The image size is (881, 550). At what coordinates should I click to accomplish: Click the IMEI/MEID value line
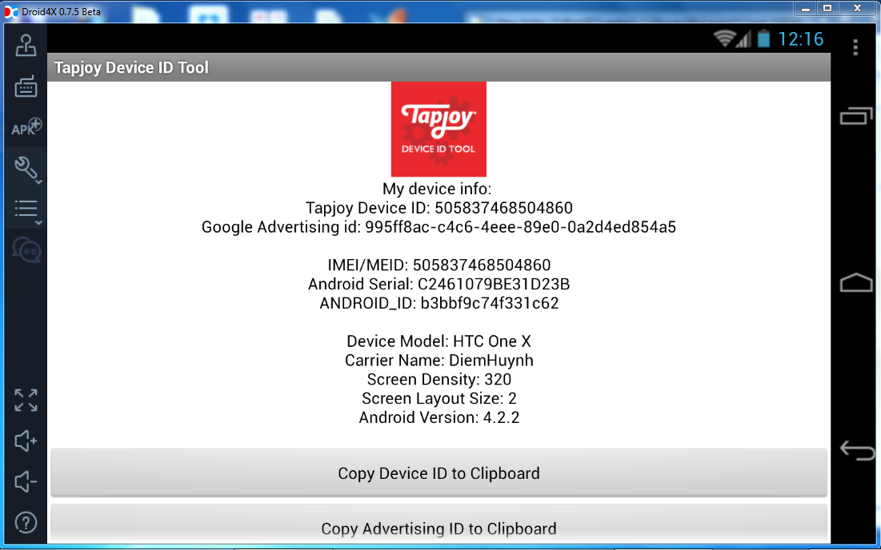(438, 265)
